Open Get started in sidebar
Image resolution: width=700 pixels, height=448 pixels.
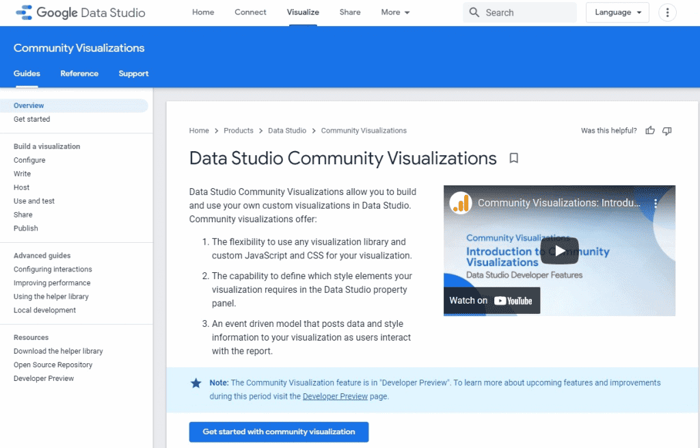coord(31,119)
